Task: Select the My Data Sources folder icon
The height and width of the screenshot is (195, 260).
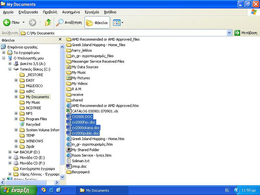Action: pos(69,67)
